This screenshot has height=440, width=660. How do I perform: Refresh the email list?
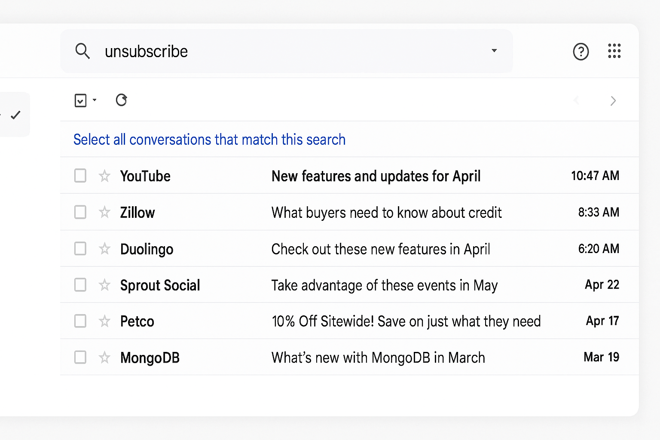(122, 100)
